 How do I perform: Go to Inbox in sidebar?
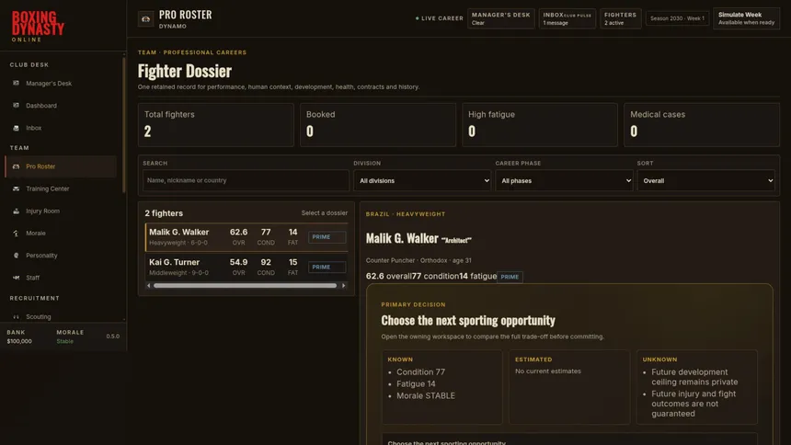61,128
